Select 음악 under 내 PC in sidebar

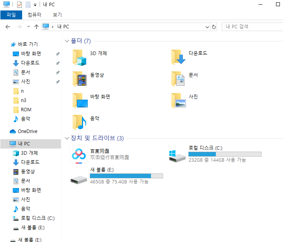tap(26, 209)
